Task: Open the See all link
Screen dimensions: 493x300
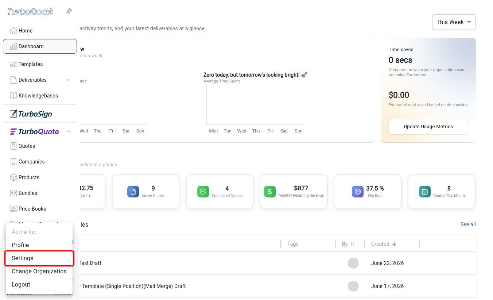Action: [x=468, y=224]
